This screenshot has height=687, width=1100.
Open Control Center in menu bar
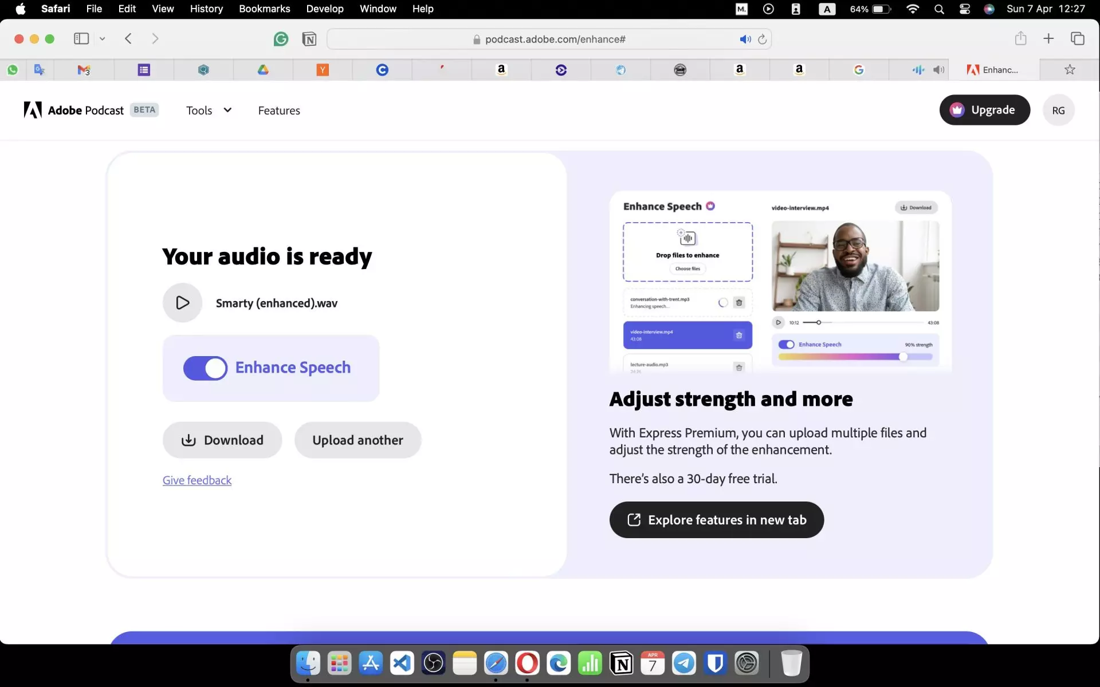click(x=965, y=9)
